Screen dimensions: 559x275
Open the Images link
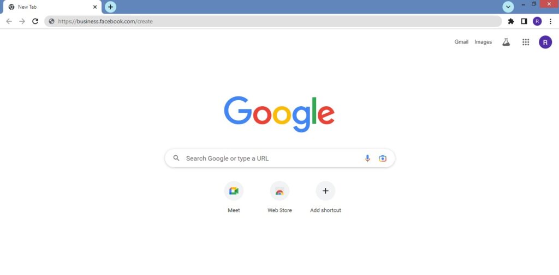[483, 42]
